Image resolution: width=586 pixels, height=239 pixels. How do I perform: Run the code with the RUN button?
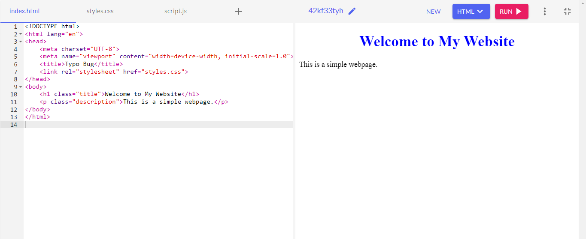pyautogui.click(x=511, y=12)
